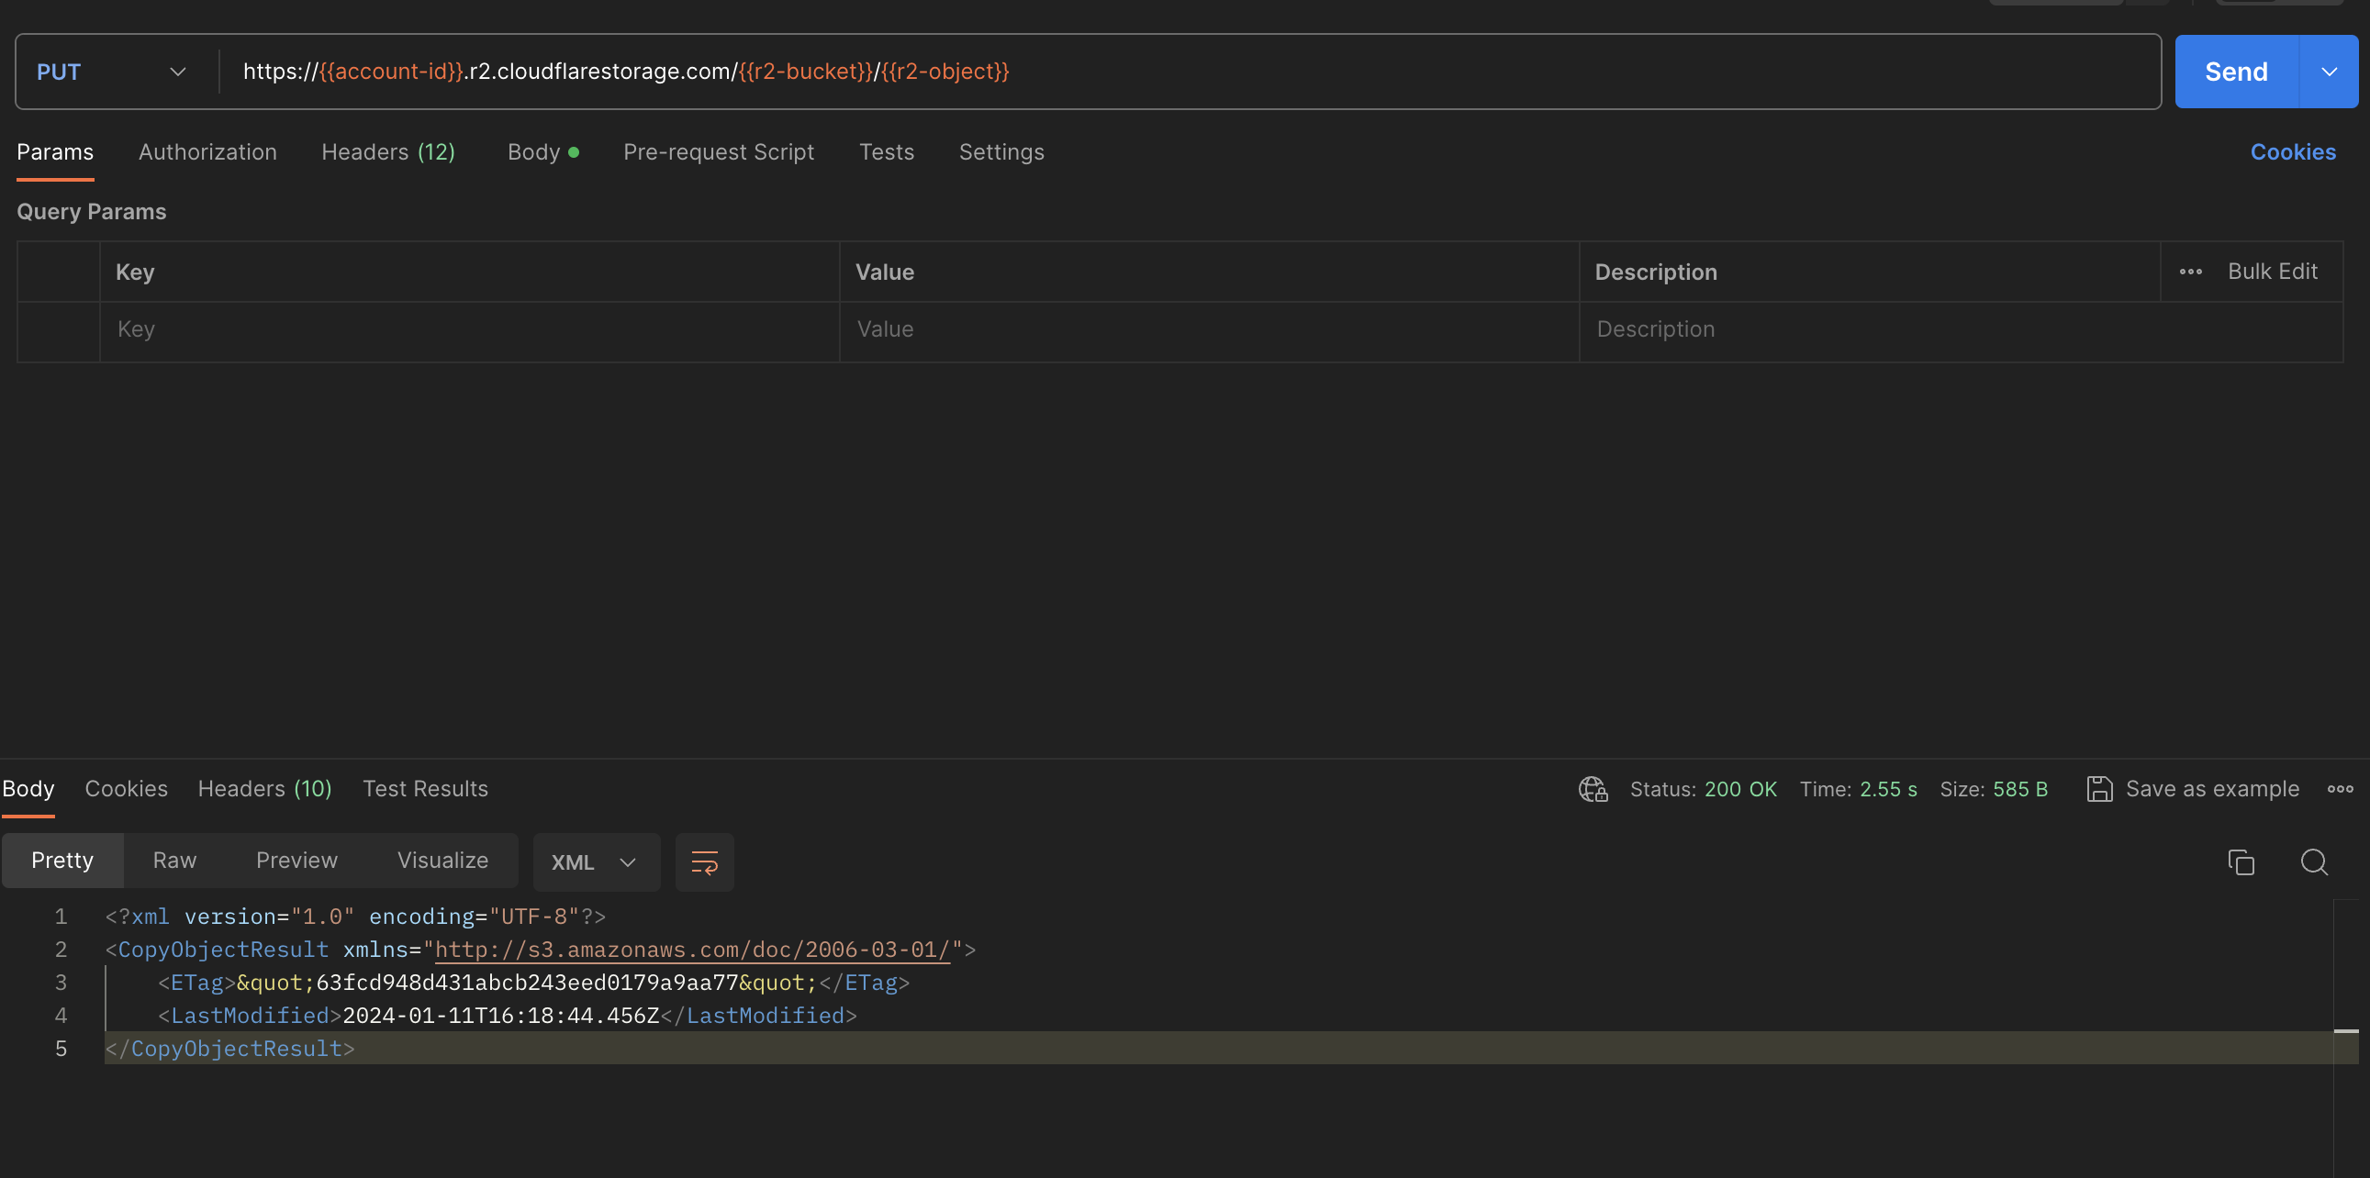This screenshot has width=2370, height=1178.
Task: Click the Save as example floppy icon
Action: (2100, 789)
